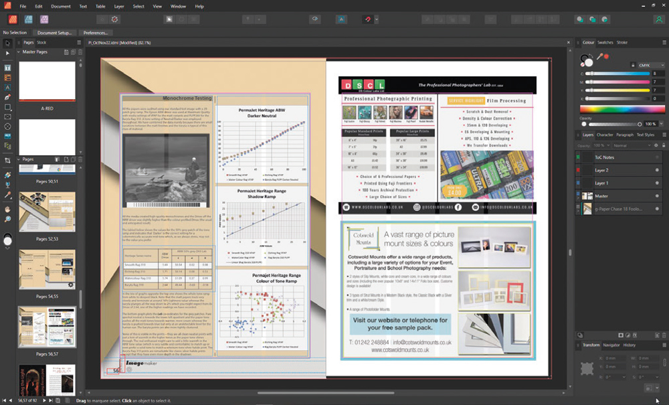Click the snapping magnet icon
669x405 pixels.
pos(367,19)
